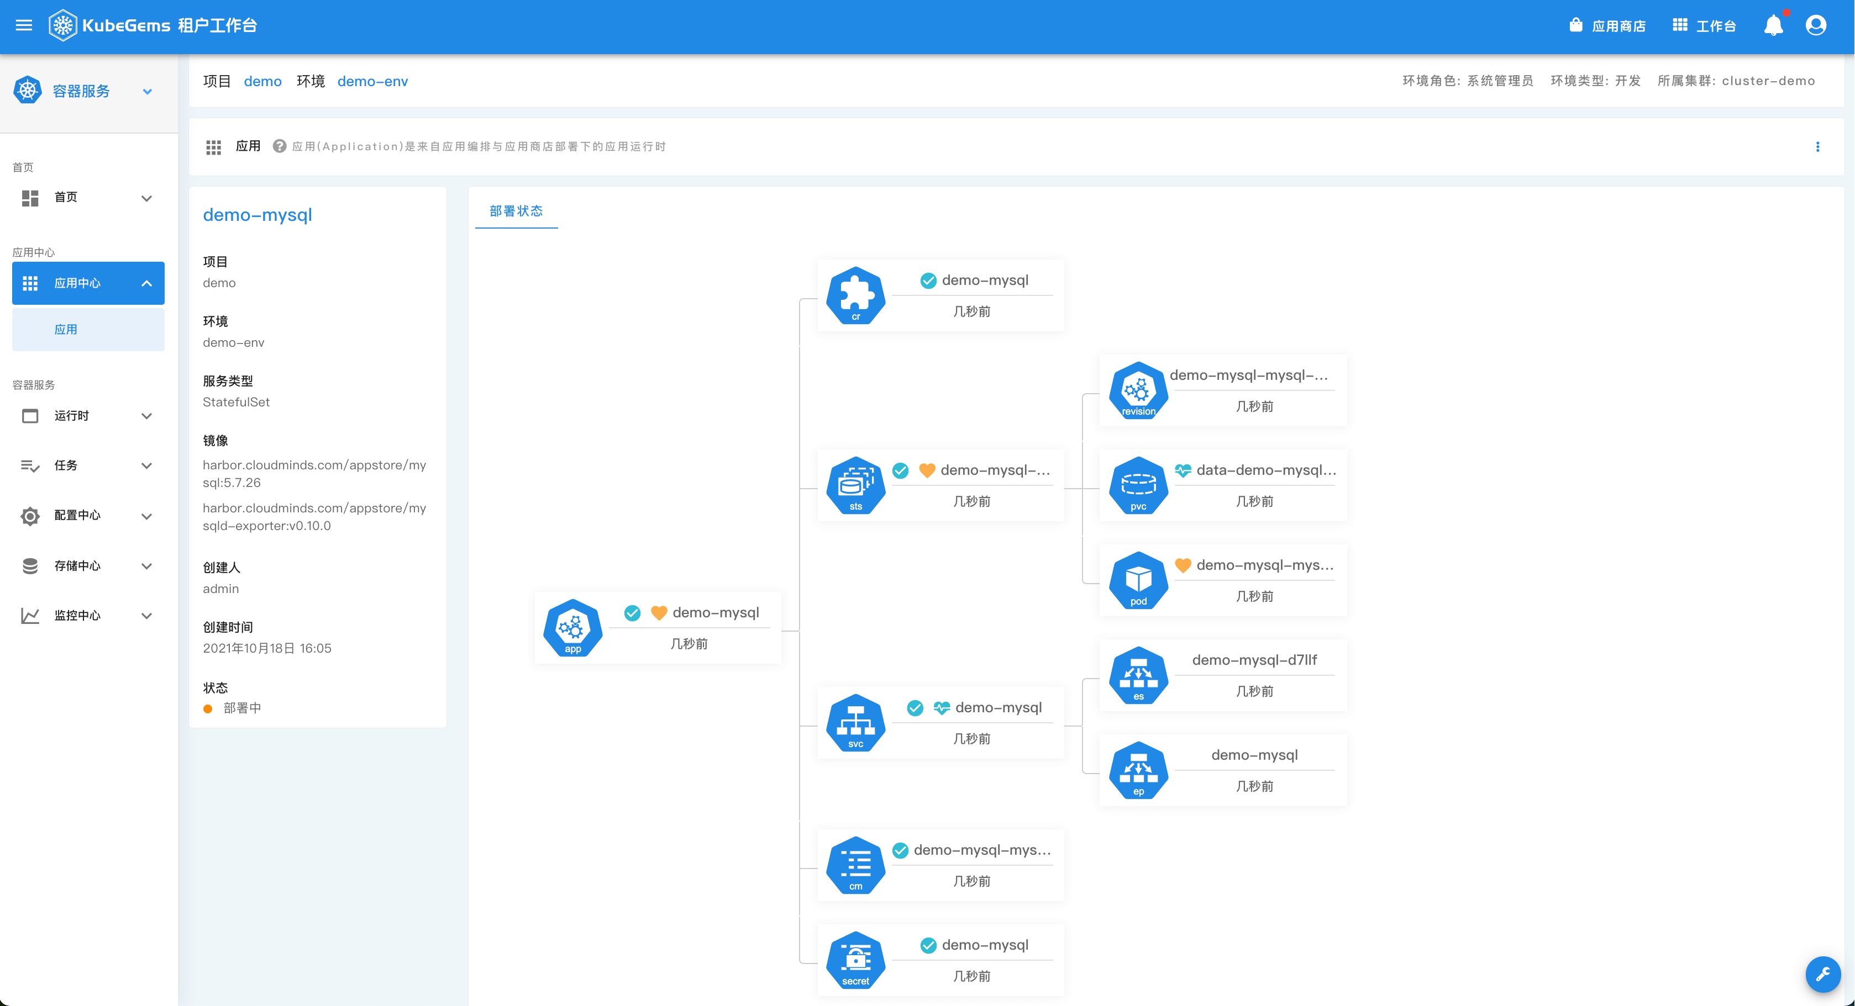1855x1006 pixels.
Task: Switch to the 部署状态 tab
Action: pos(516,211)
